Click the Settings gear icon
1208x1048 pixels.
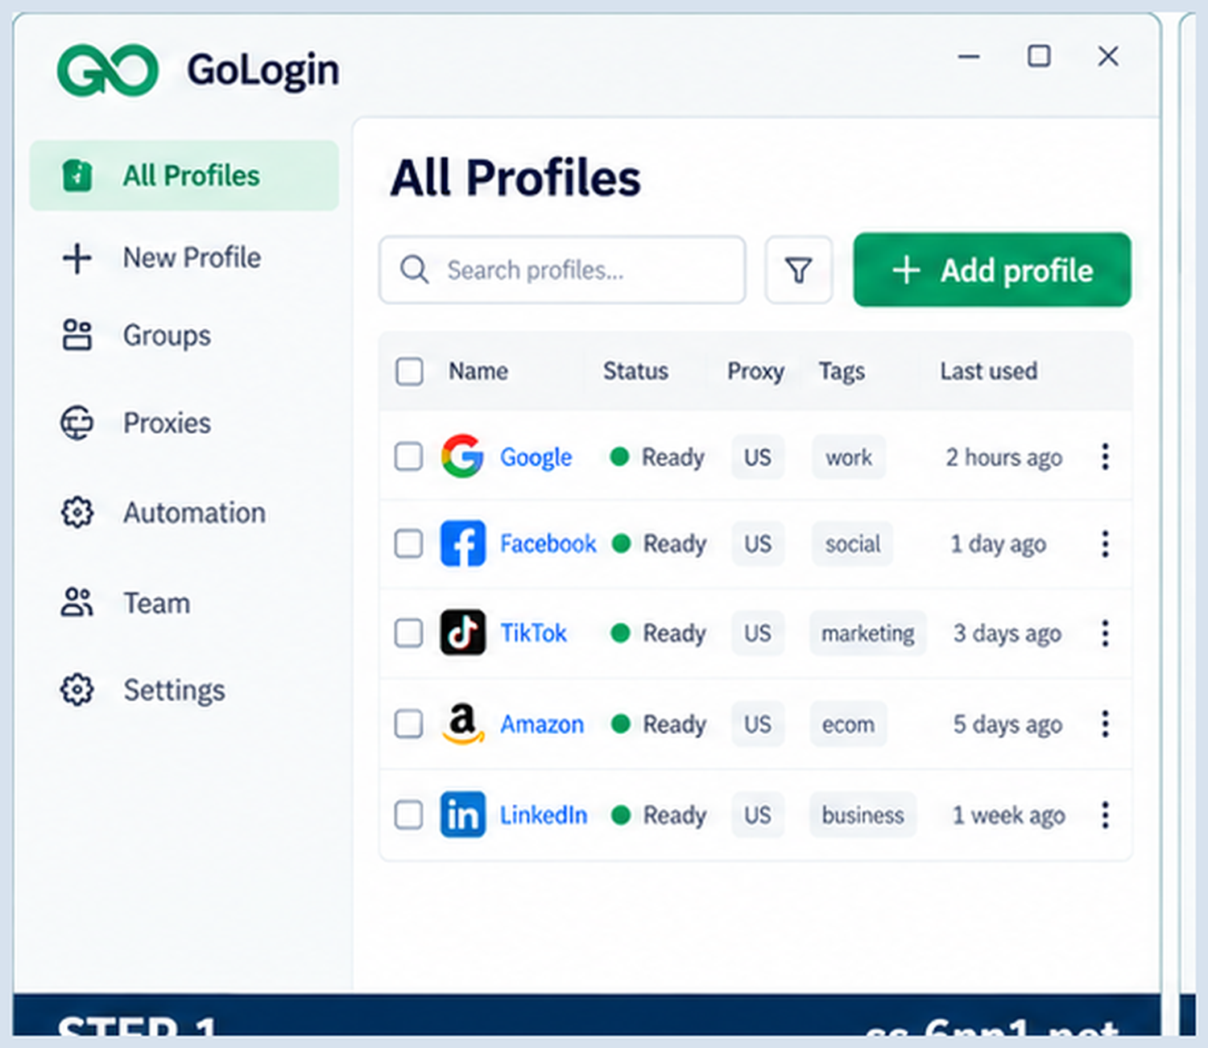tap(77, 690)
